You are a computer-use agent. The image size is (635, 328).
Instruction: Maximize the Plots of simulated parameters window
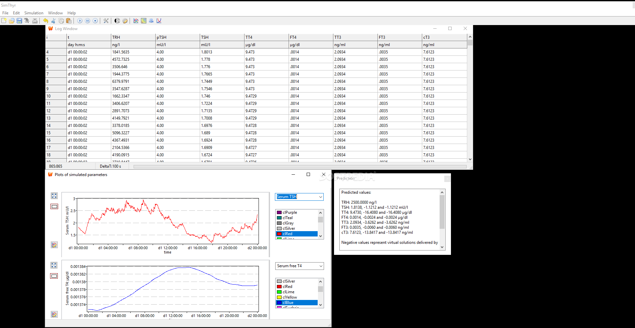pos(308,174)
